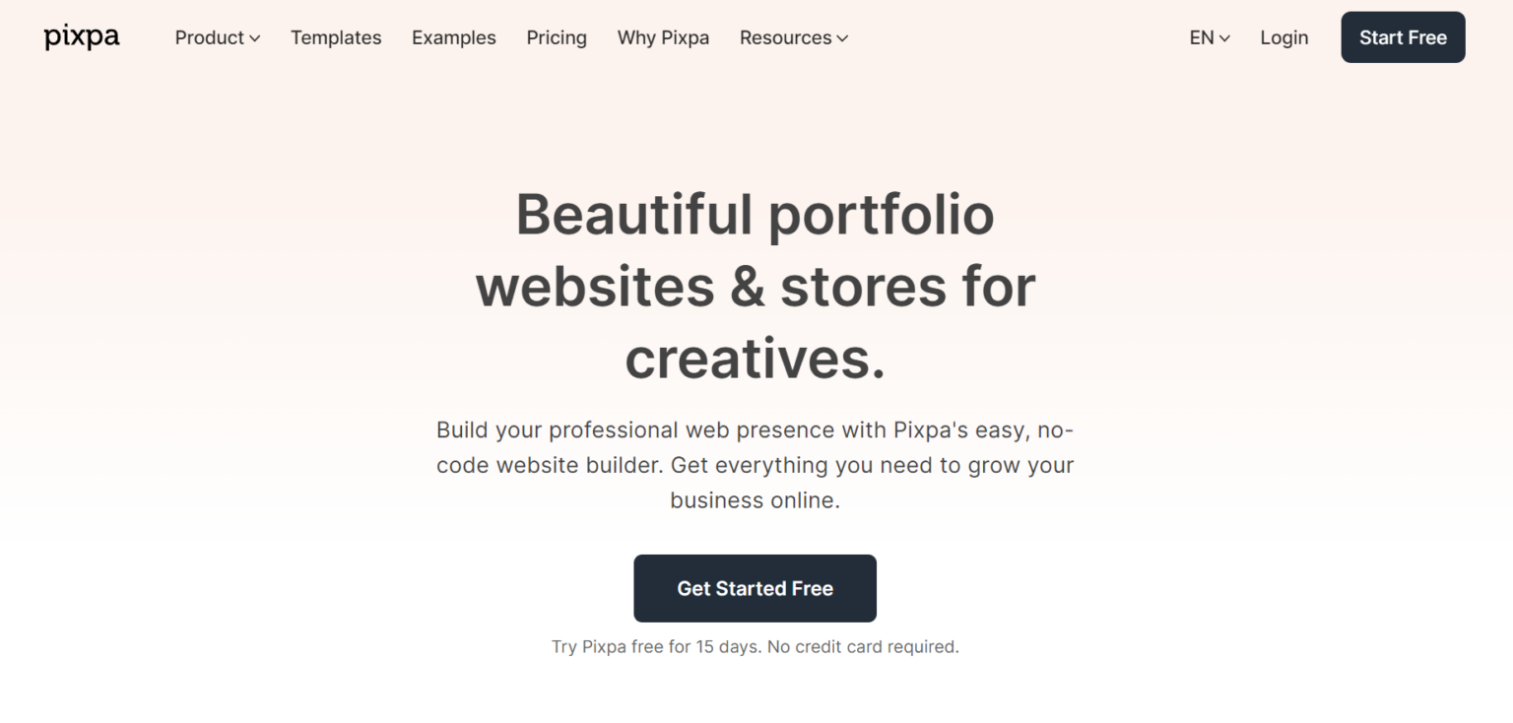This screenshot has width=1513, height=723.
Task: Click the chevron arrow beside Resources
Action: pos(842,38)
